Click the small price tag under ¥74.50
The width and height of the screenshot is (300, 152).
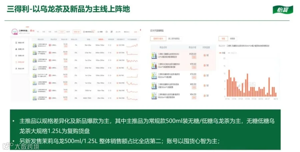[x=194, y=77]
